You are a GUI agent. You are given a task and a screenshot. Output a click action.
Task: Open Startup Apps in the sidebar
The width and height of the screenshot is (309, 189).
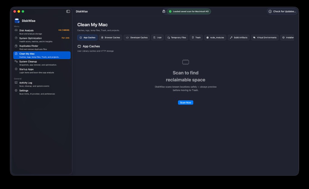pos(42,71)
